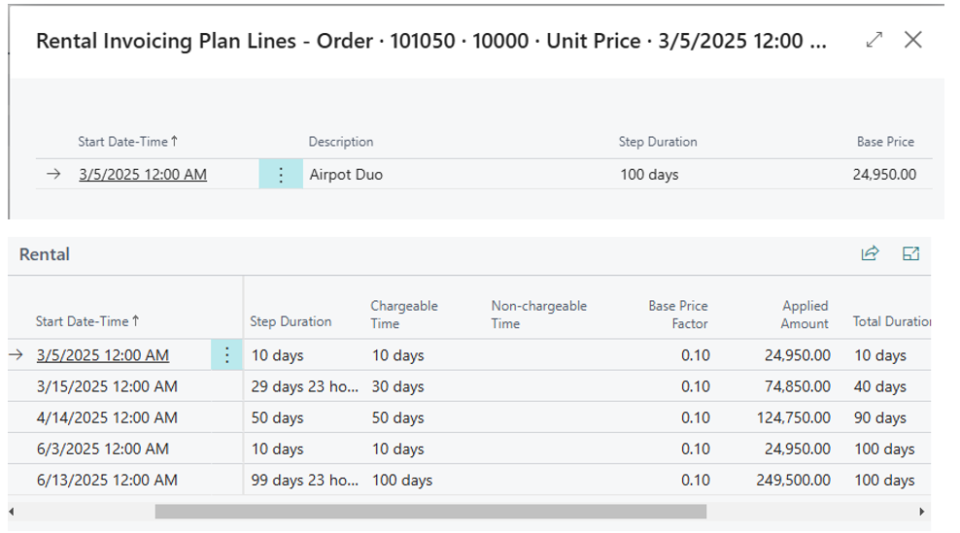Viewport: 960px width, 533px height.
Task: Close the Rental Invoicing Plan Lines dialog
Action: click(x=912, y=40)
